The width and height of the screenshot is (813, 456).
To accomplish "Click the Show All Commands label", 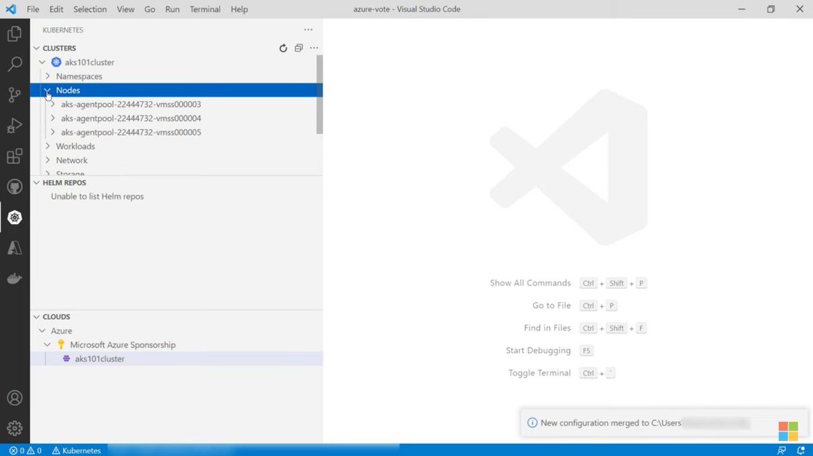I will tap(530, 283).
